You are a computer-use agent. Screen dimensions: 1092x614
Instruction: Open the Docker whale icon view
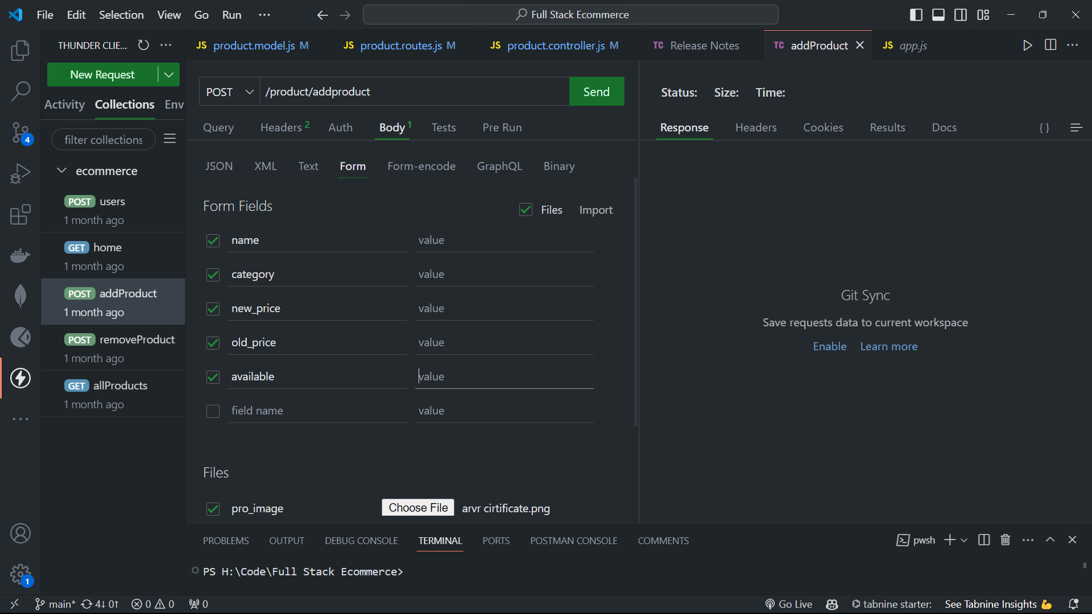coord(20,255)
